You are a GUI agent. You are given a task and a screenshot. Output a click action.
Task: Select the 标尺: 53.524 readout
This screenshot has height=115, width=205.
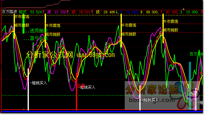[31, 12]
